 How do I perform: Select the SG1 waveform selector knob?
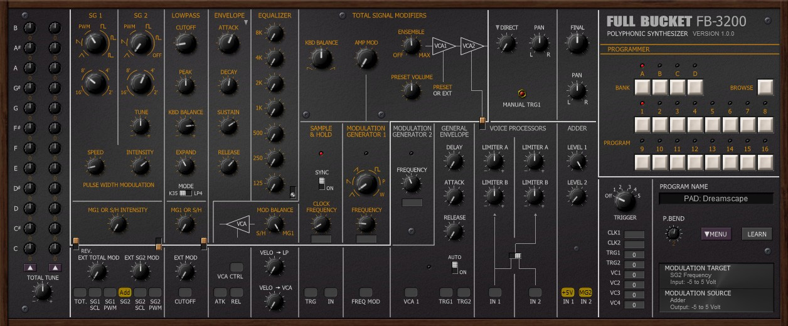(x=94, y=43)
